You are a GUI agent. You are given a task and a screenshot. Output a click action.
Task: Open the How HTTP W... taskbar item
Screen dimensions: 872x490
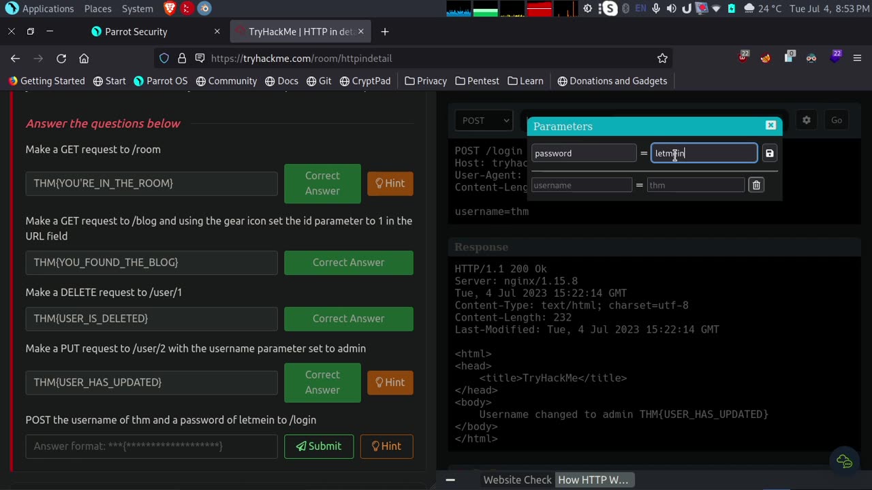pyautogui.click(x=593, y=480)
